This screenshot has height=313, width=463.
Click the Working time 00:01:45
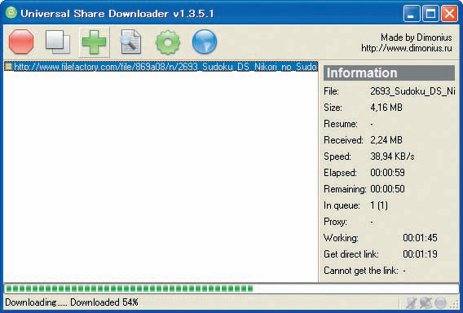[x=420, y=238]
